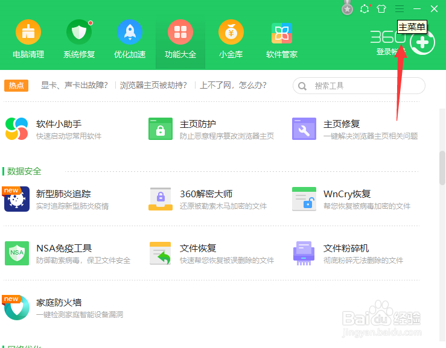
Task: Click the 文件恢复 title text
Action: [198, 248]
